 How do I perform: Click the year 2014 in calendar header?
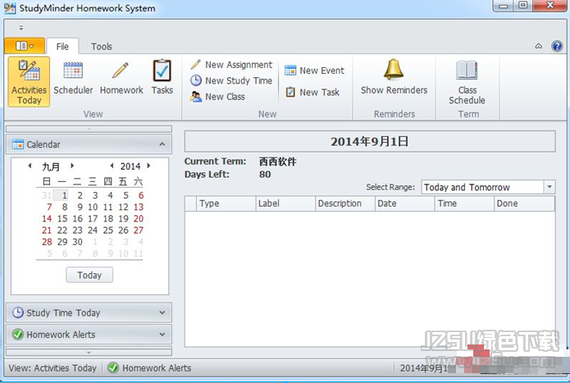coord(130,166)
